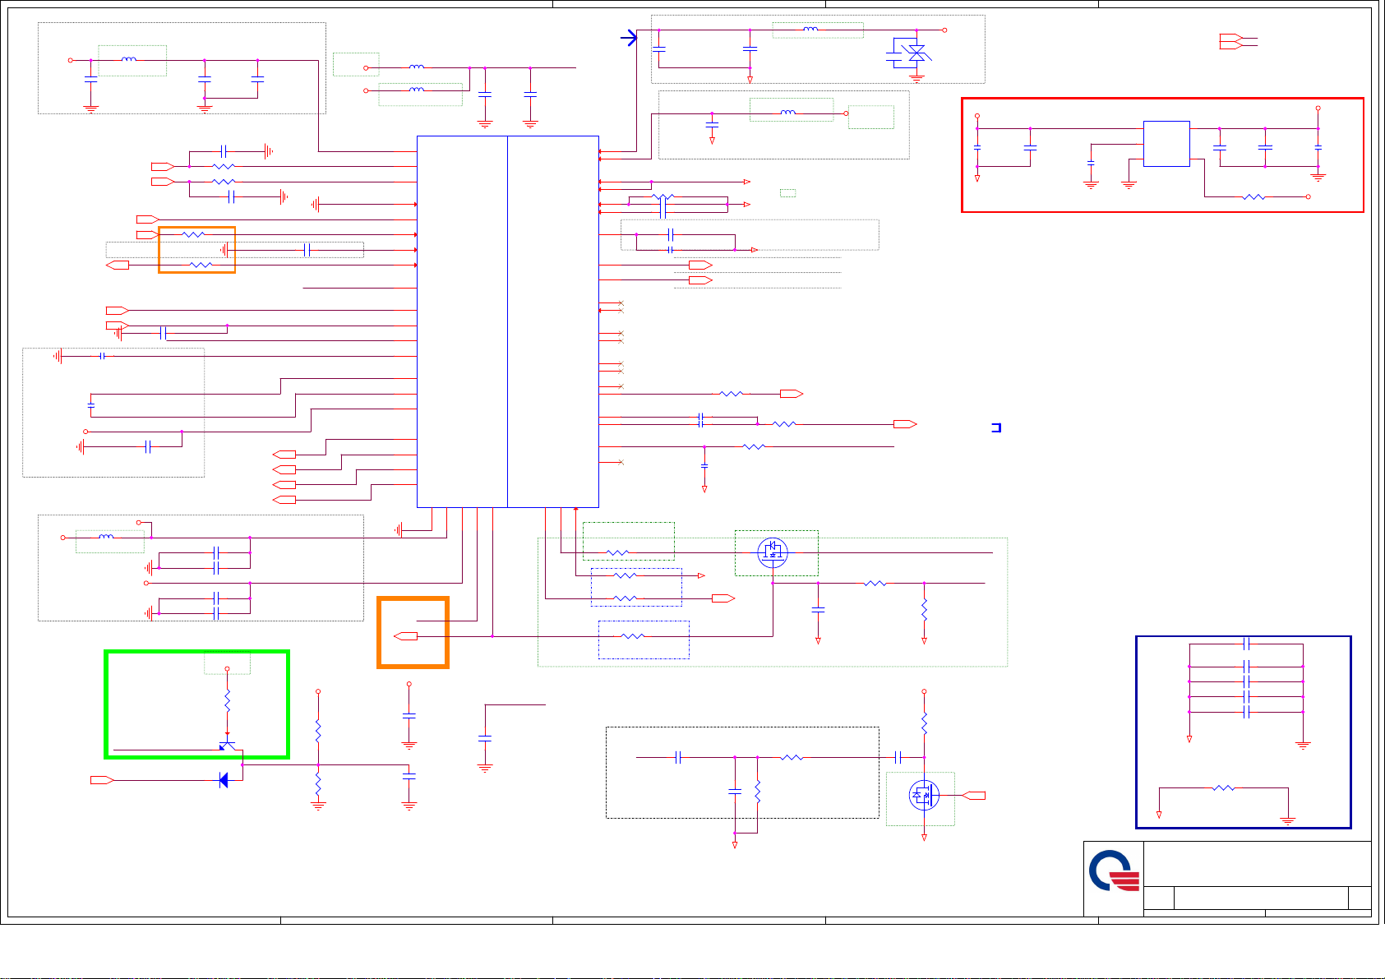This screenshot has width=1385, height=979.
Task: Select the topmost capacitor in the blue-bordered box
Action: point(1247,644)
